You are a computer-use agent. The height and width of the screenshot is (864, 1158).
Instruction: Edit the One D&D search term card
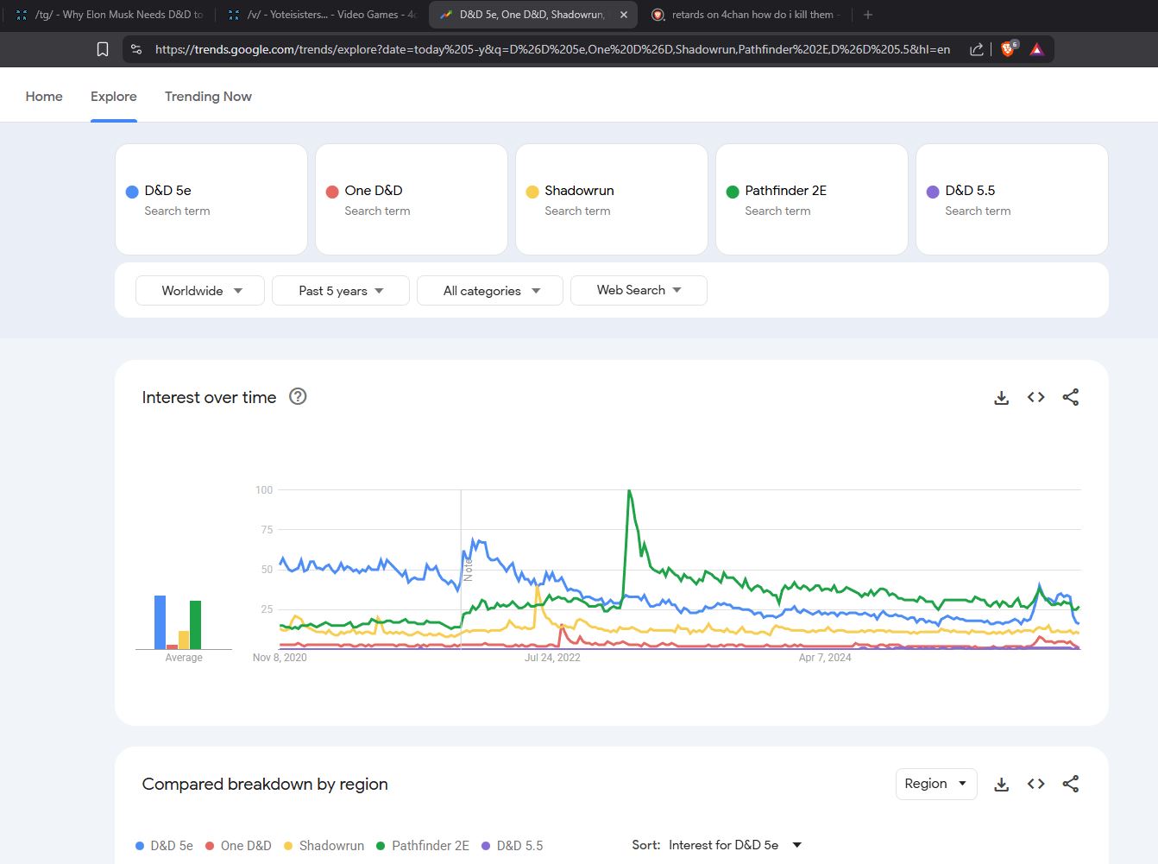[x=412, y=199]
